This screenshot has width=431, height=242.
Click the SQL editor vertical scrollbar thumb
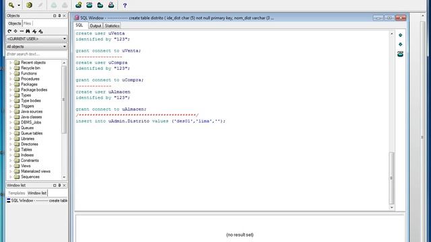coord(392,178)
